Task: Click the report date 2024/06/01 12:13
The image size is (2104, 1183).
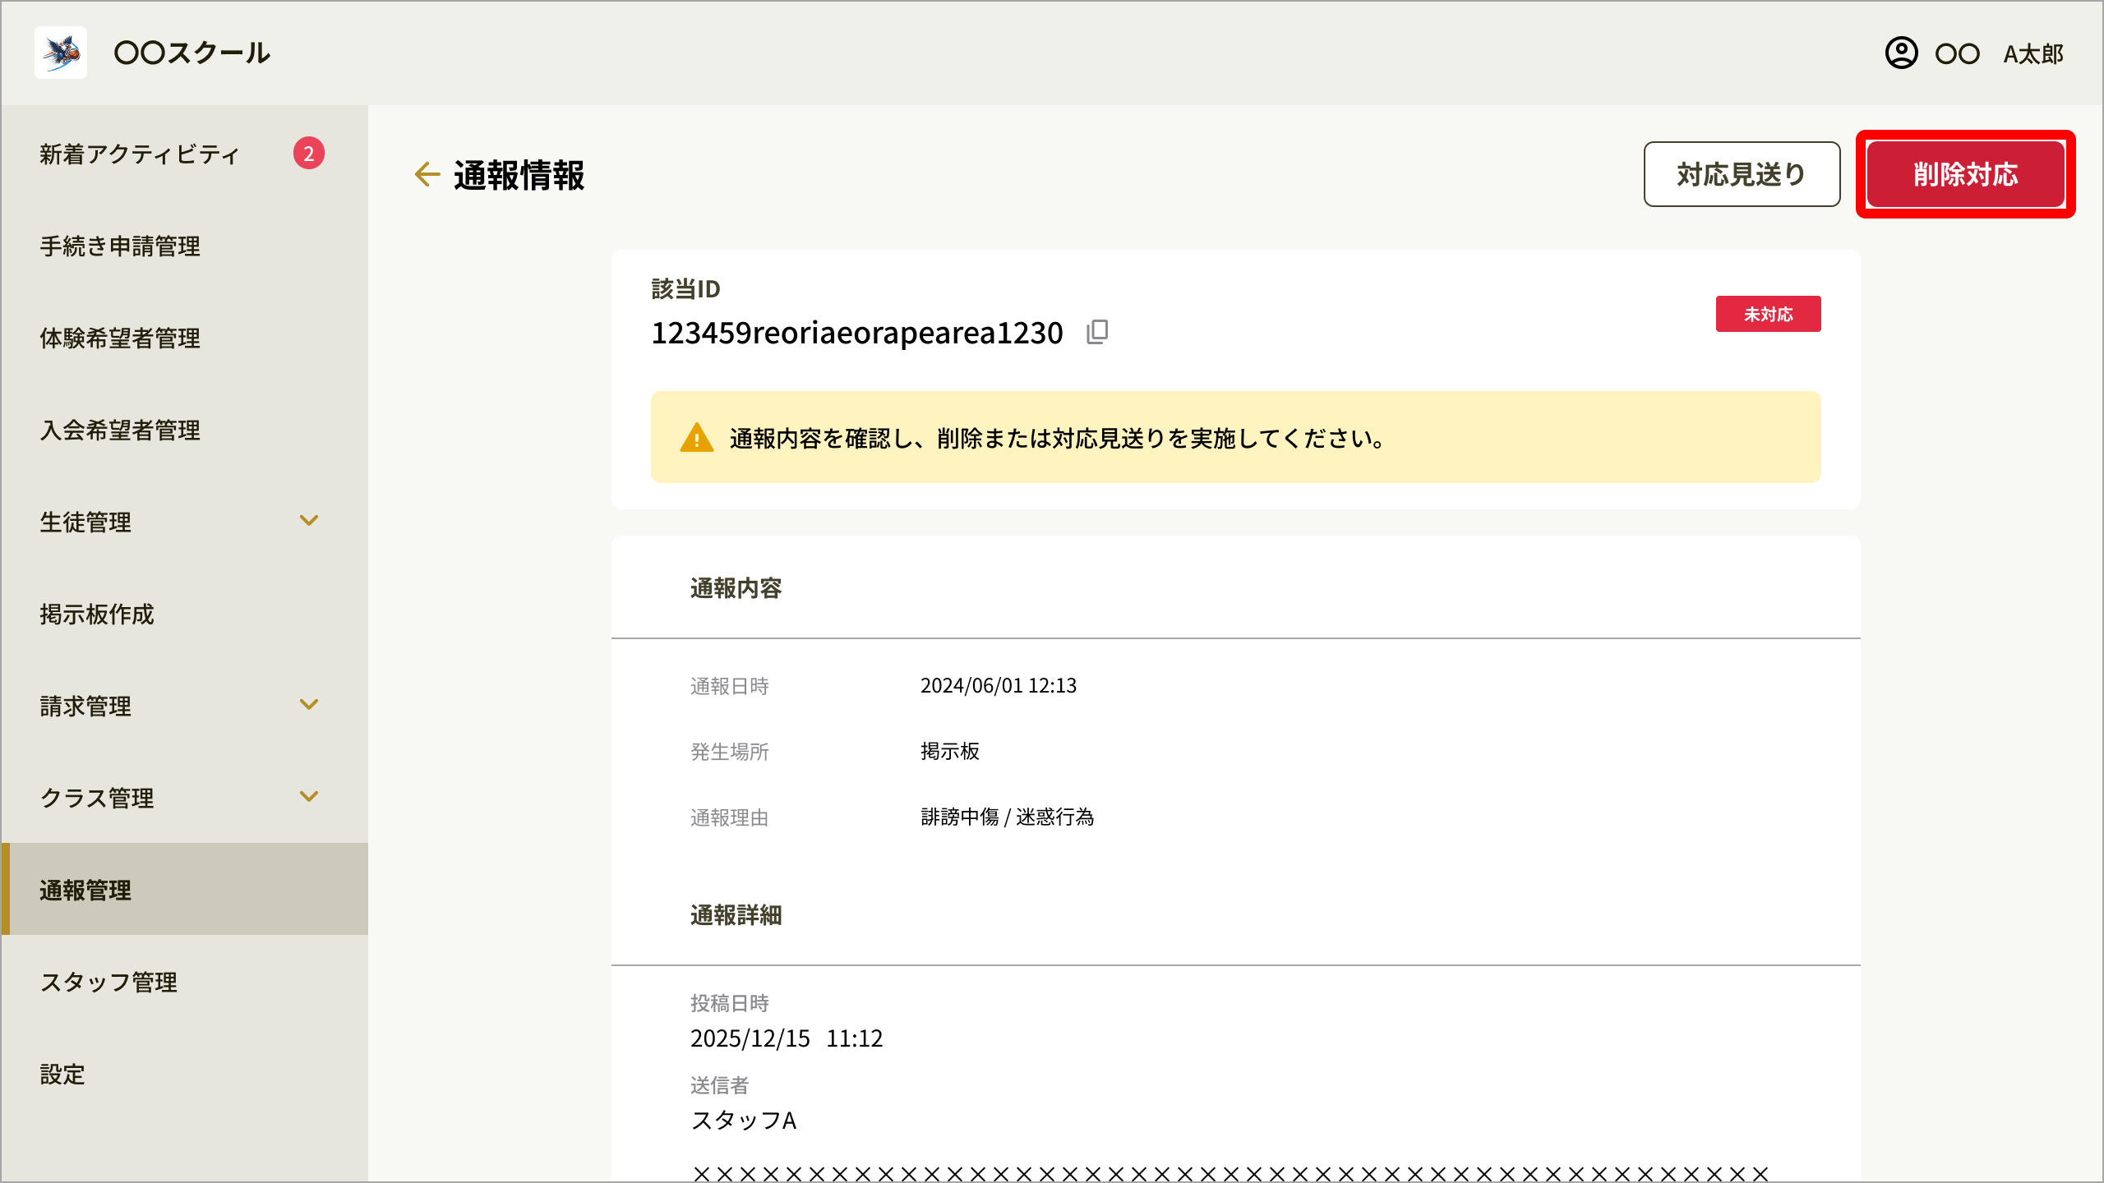Action: click(x=999, y=686)
